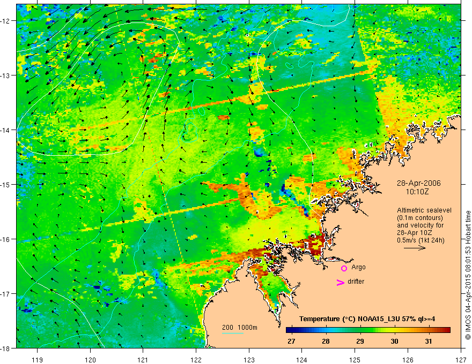This screenshot has height=364, width=472.
Task: Click the '28-Apr-2006' date label
Action: tap(418, 183)
